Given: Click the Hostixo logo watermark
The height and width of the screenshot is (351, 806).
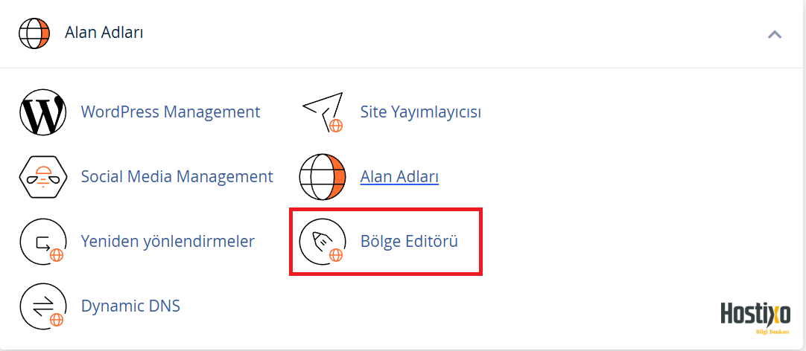Looking at the screenshot, I should (755, 314).
